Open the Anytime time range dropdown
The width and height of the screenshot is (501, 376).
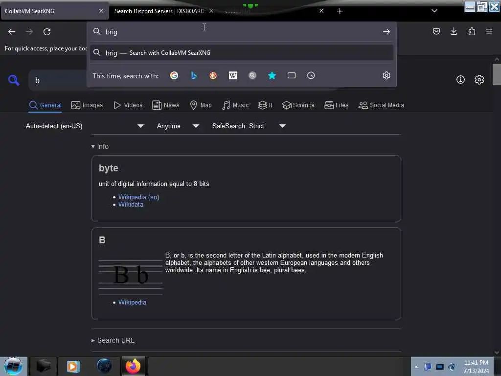(x=178, y=126)
